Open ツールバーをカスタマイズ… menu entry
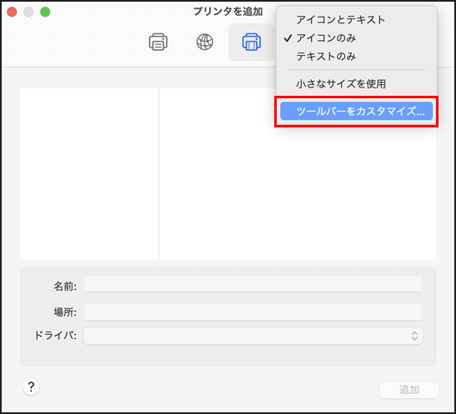456x414 pixels. pos(356,111)
